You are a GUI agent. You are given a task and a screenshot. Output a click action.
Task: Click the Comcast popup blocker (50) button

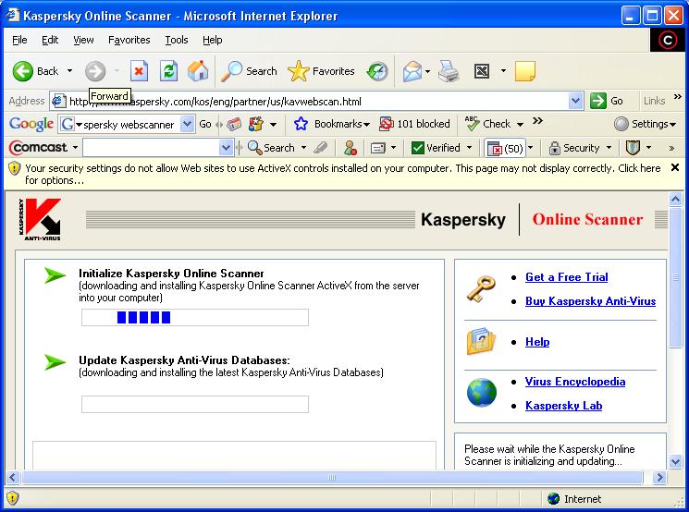pos(505,149)
